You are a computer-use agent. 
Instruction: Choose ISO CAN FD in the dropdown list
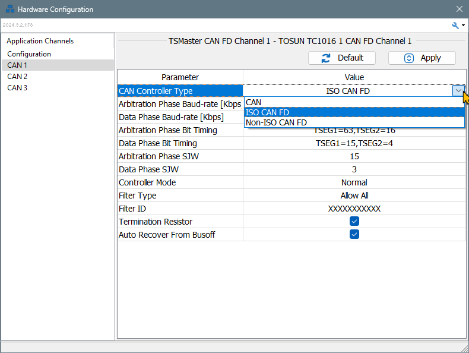pyautogui.click(x=354, y=112)
